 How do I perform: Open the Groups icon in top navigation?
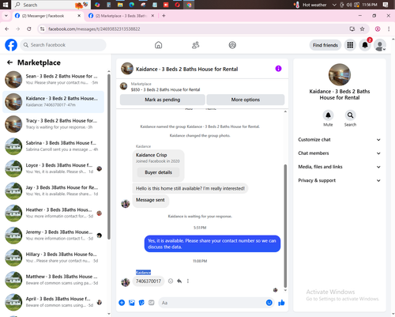tap(232, 45)
